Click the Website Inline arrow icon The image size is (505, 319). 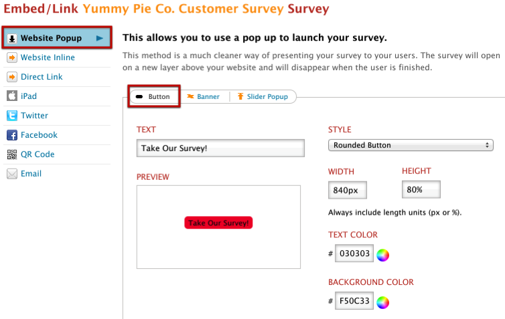[x=12, y=58]
